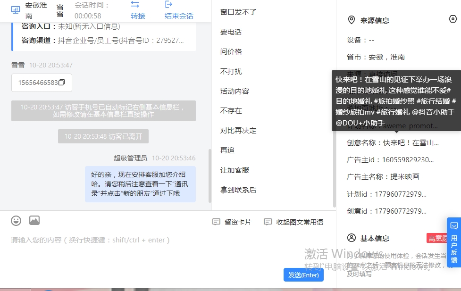Click the phone number 15656466583
Viewport: 461px width, 291px height.
(38, 83)
